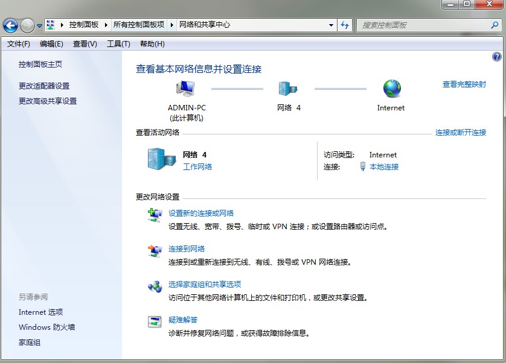This screenshot has height=363, width=506.
Task: Open the recent pages dropdown next to navigation arrows
Action: point(39,25)
